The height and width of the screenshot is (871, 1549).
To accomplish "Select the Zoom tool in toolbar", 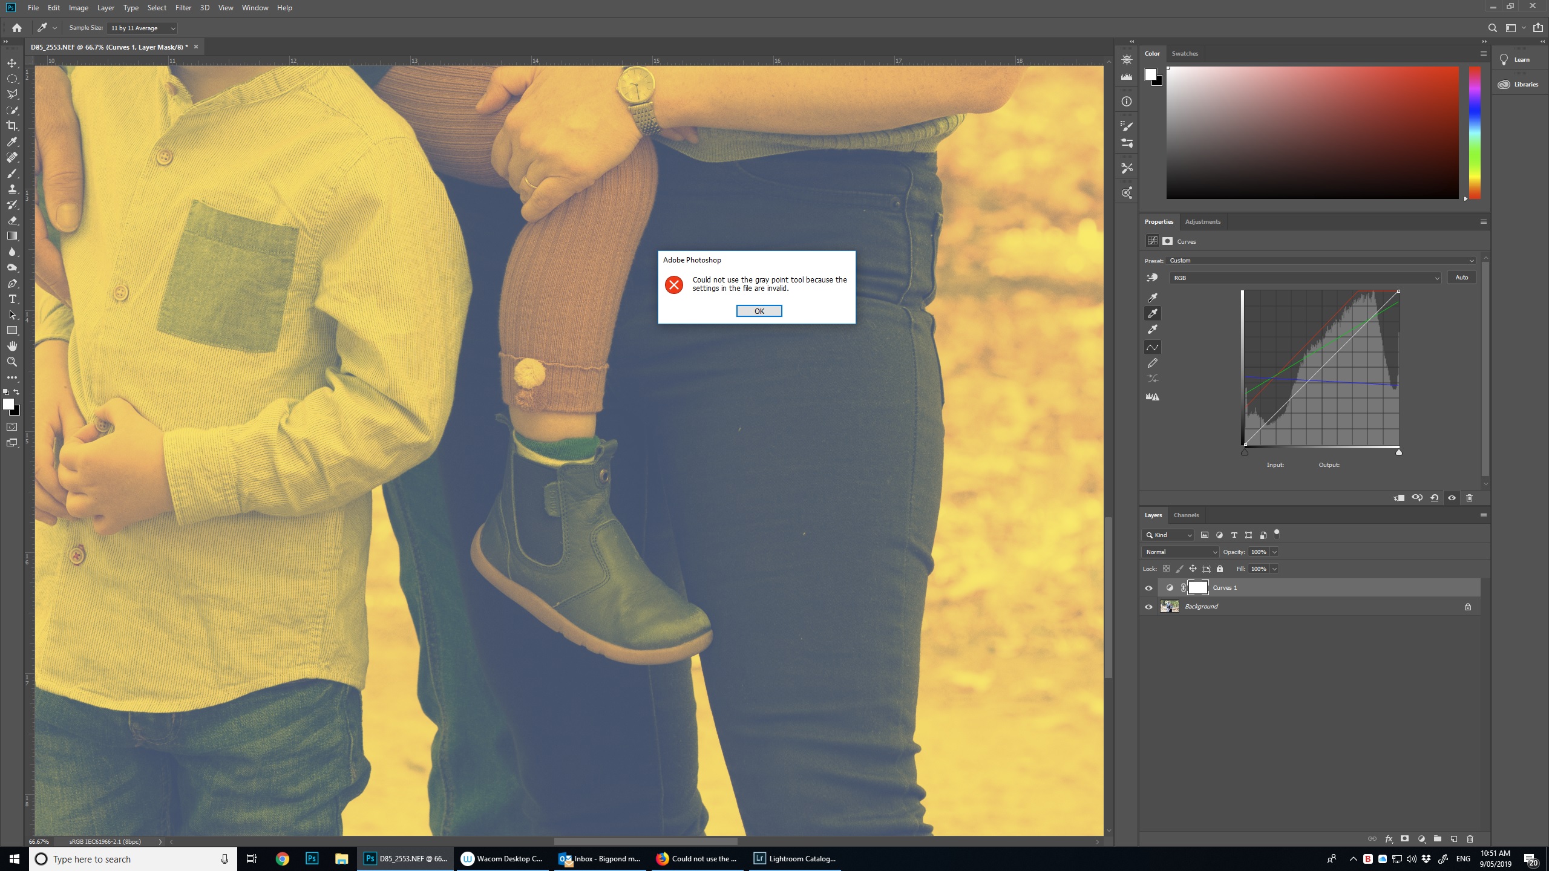I will coord(12,362).
